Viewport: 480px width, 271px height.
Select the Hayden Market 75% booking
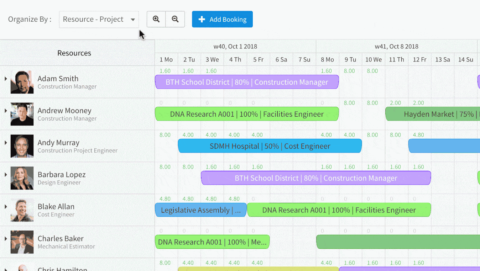(x=433, y=114)
